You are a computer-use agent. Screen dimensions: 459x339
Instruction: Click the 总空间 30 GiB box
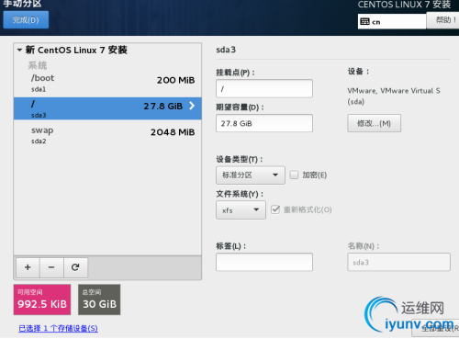click(x=99, y=299)
